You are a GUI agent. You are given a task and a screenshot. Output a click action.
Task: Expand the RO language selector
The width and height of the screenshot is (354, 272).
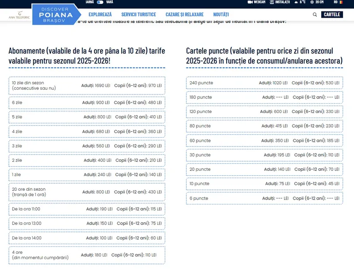[335, 2]
